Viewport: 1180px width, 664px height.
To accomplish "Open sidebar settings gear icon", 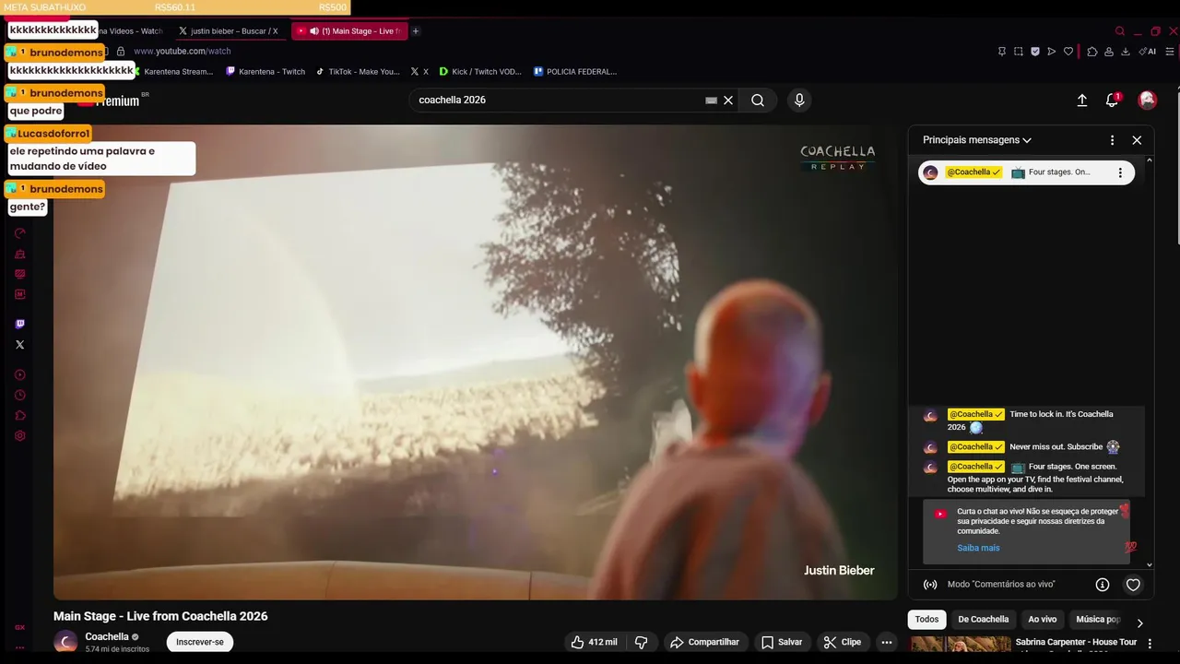I will (20, 435).
